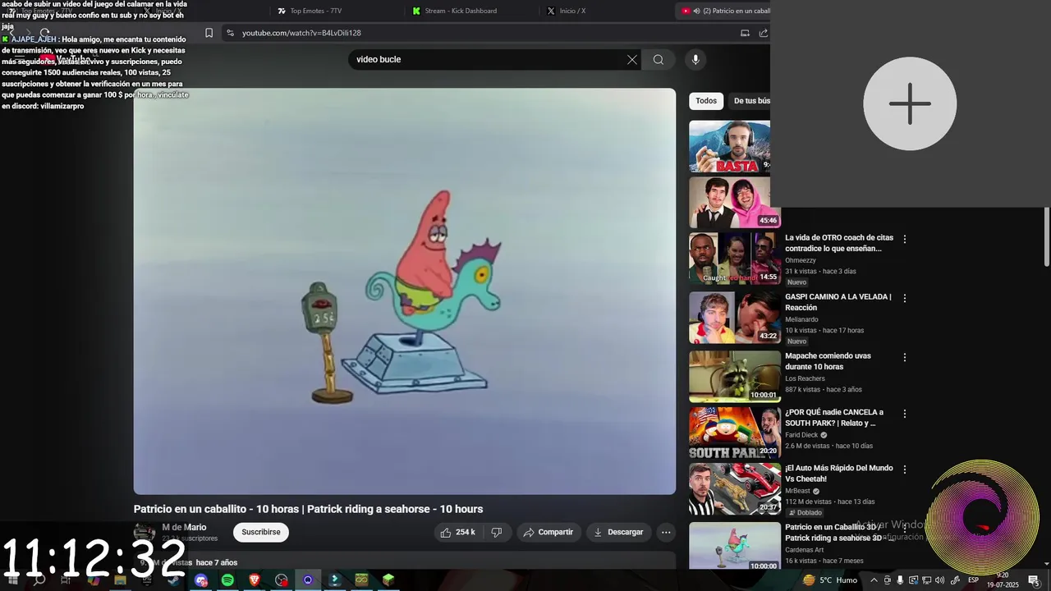Start voice search with the microphone icon
Screen dimensions: 1051x591
(x=695, y=59)
